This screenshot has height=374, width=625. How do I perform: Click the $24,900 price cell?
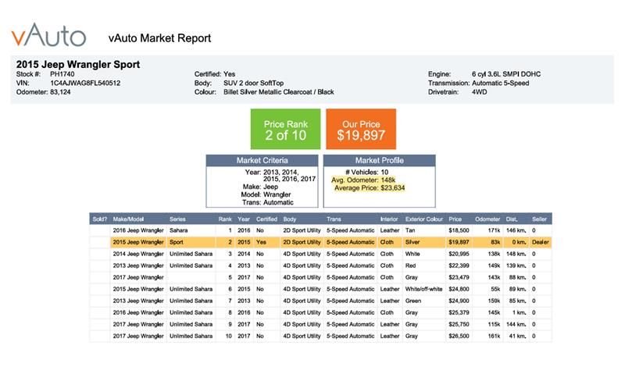click(x=459, y=301)
